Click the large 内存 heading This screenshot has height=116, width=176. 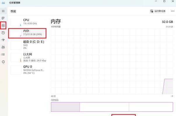point(56,21)
